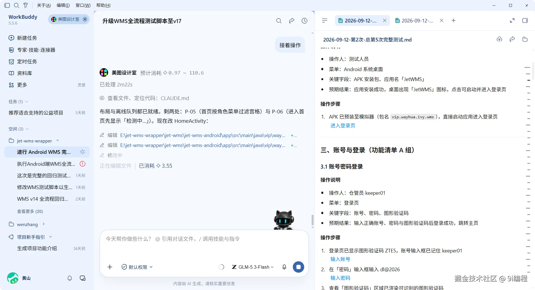Open the 帮助(H) menu
535x290 pixels.
click(103, 5)
